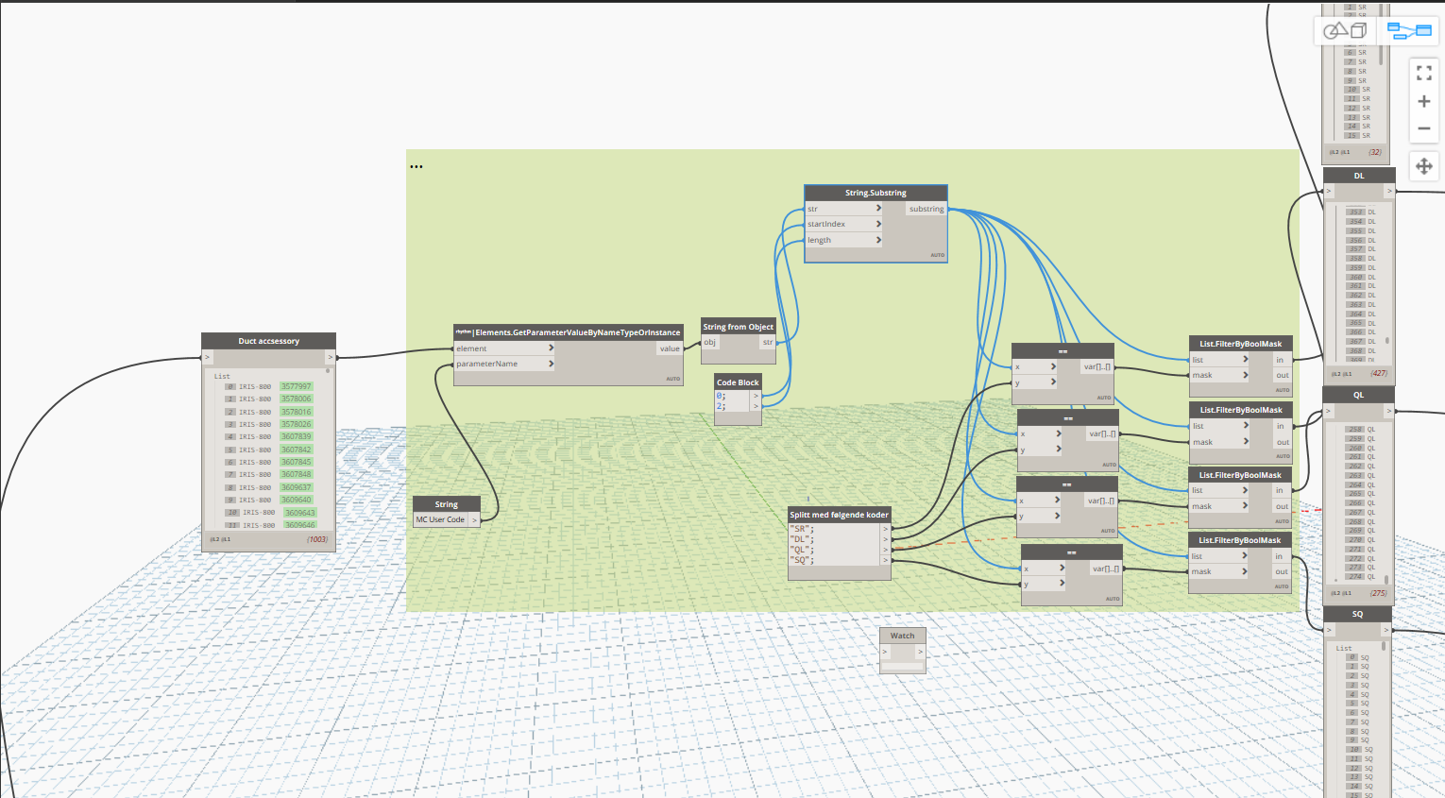Switch to graph view navigation
The image size is (1445, 798).
pyautogui.click(x=1409, y=30)
